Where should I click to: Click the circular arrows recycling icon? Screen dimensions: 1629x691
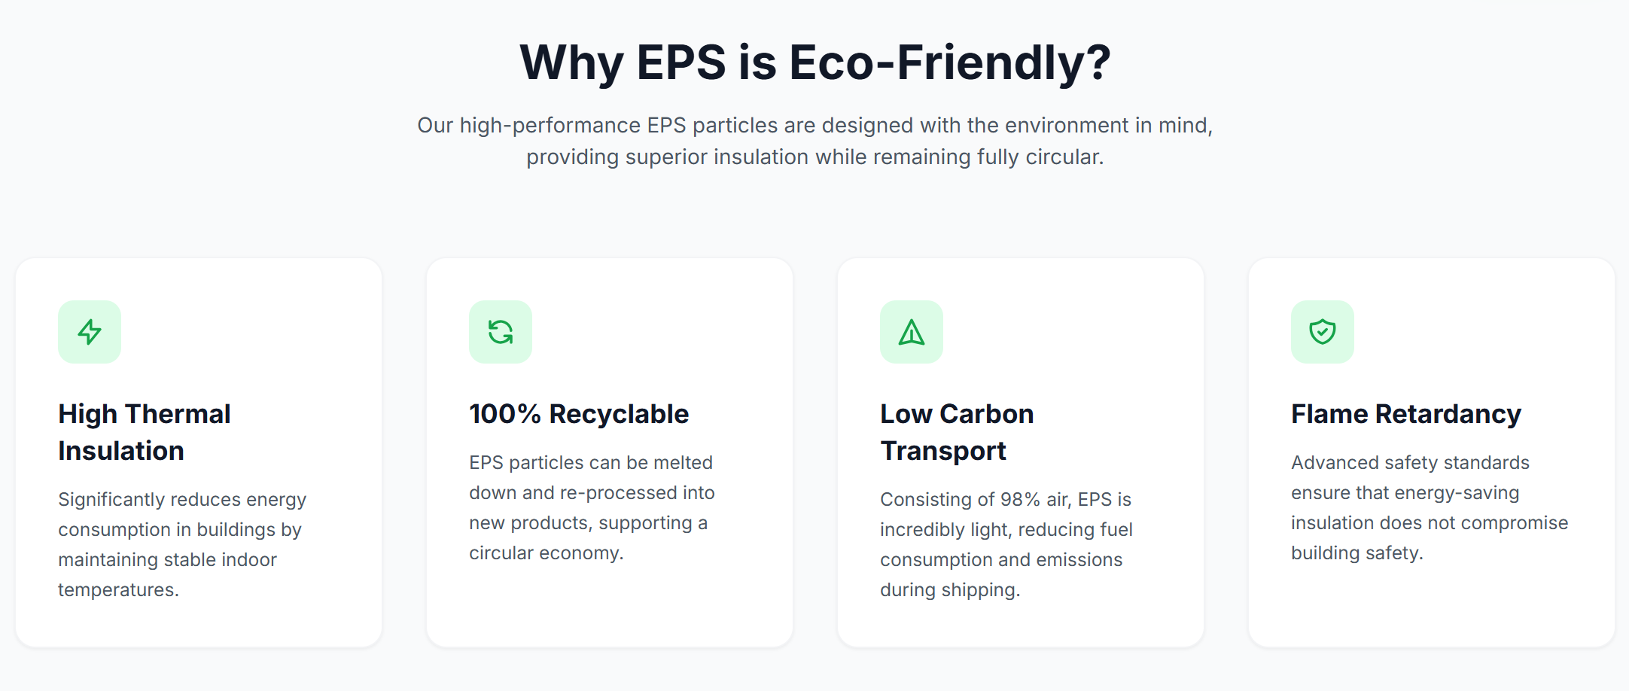click(501, 332)
